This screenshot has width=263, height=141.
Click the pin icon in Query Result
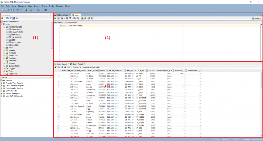click(x=55, y=67)
